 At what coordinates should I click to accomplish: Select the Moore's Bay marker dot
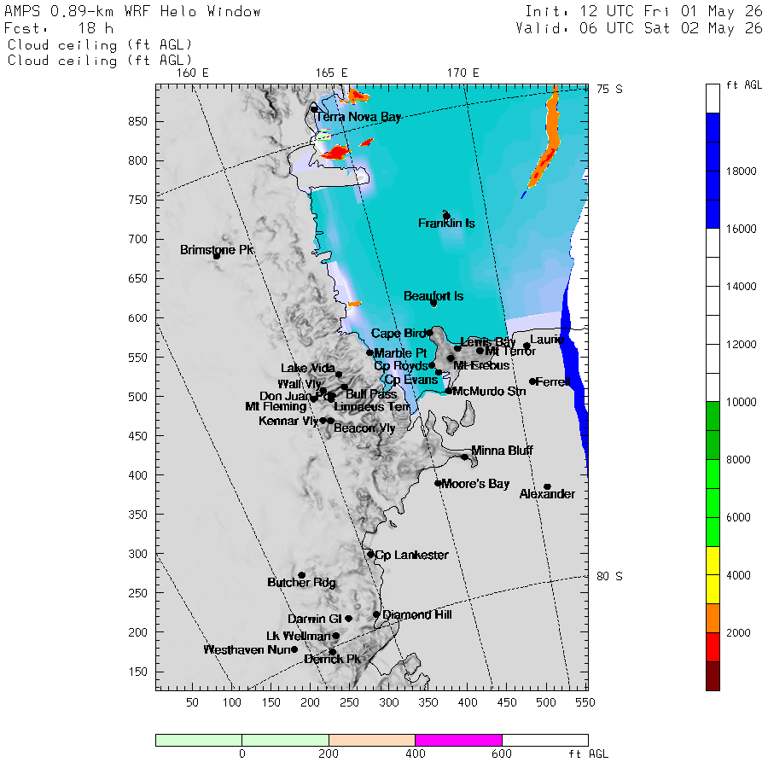438,484
